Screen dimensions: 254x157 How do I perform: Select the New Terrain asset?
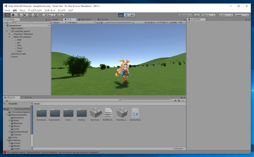[95, 114]
